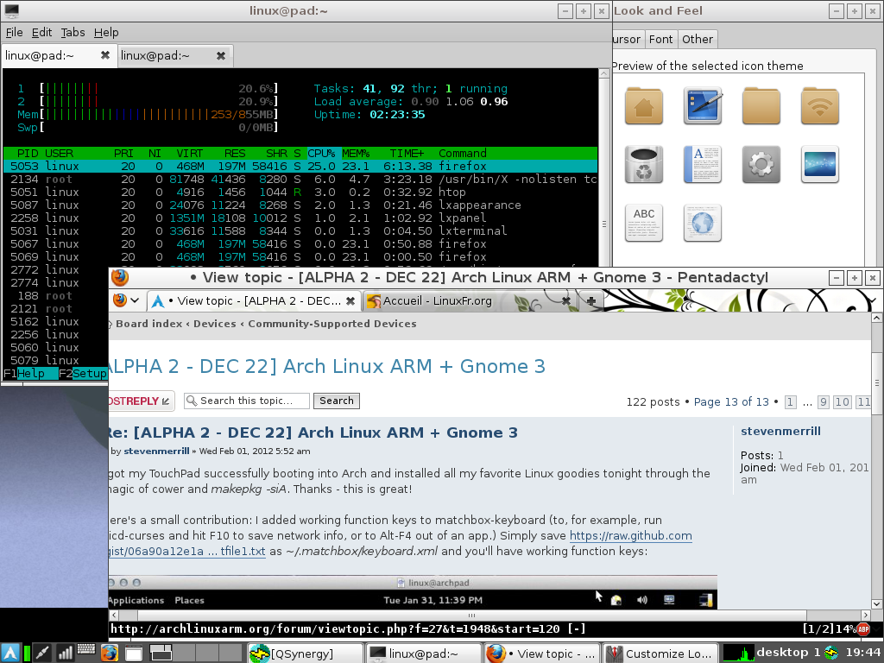Image resolution: width=884 pixels, height=663 pixels.
Task: Click the trash can icon in theme preview
Action: click(644, 164)
